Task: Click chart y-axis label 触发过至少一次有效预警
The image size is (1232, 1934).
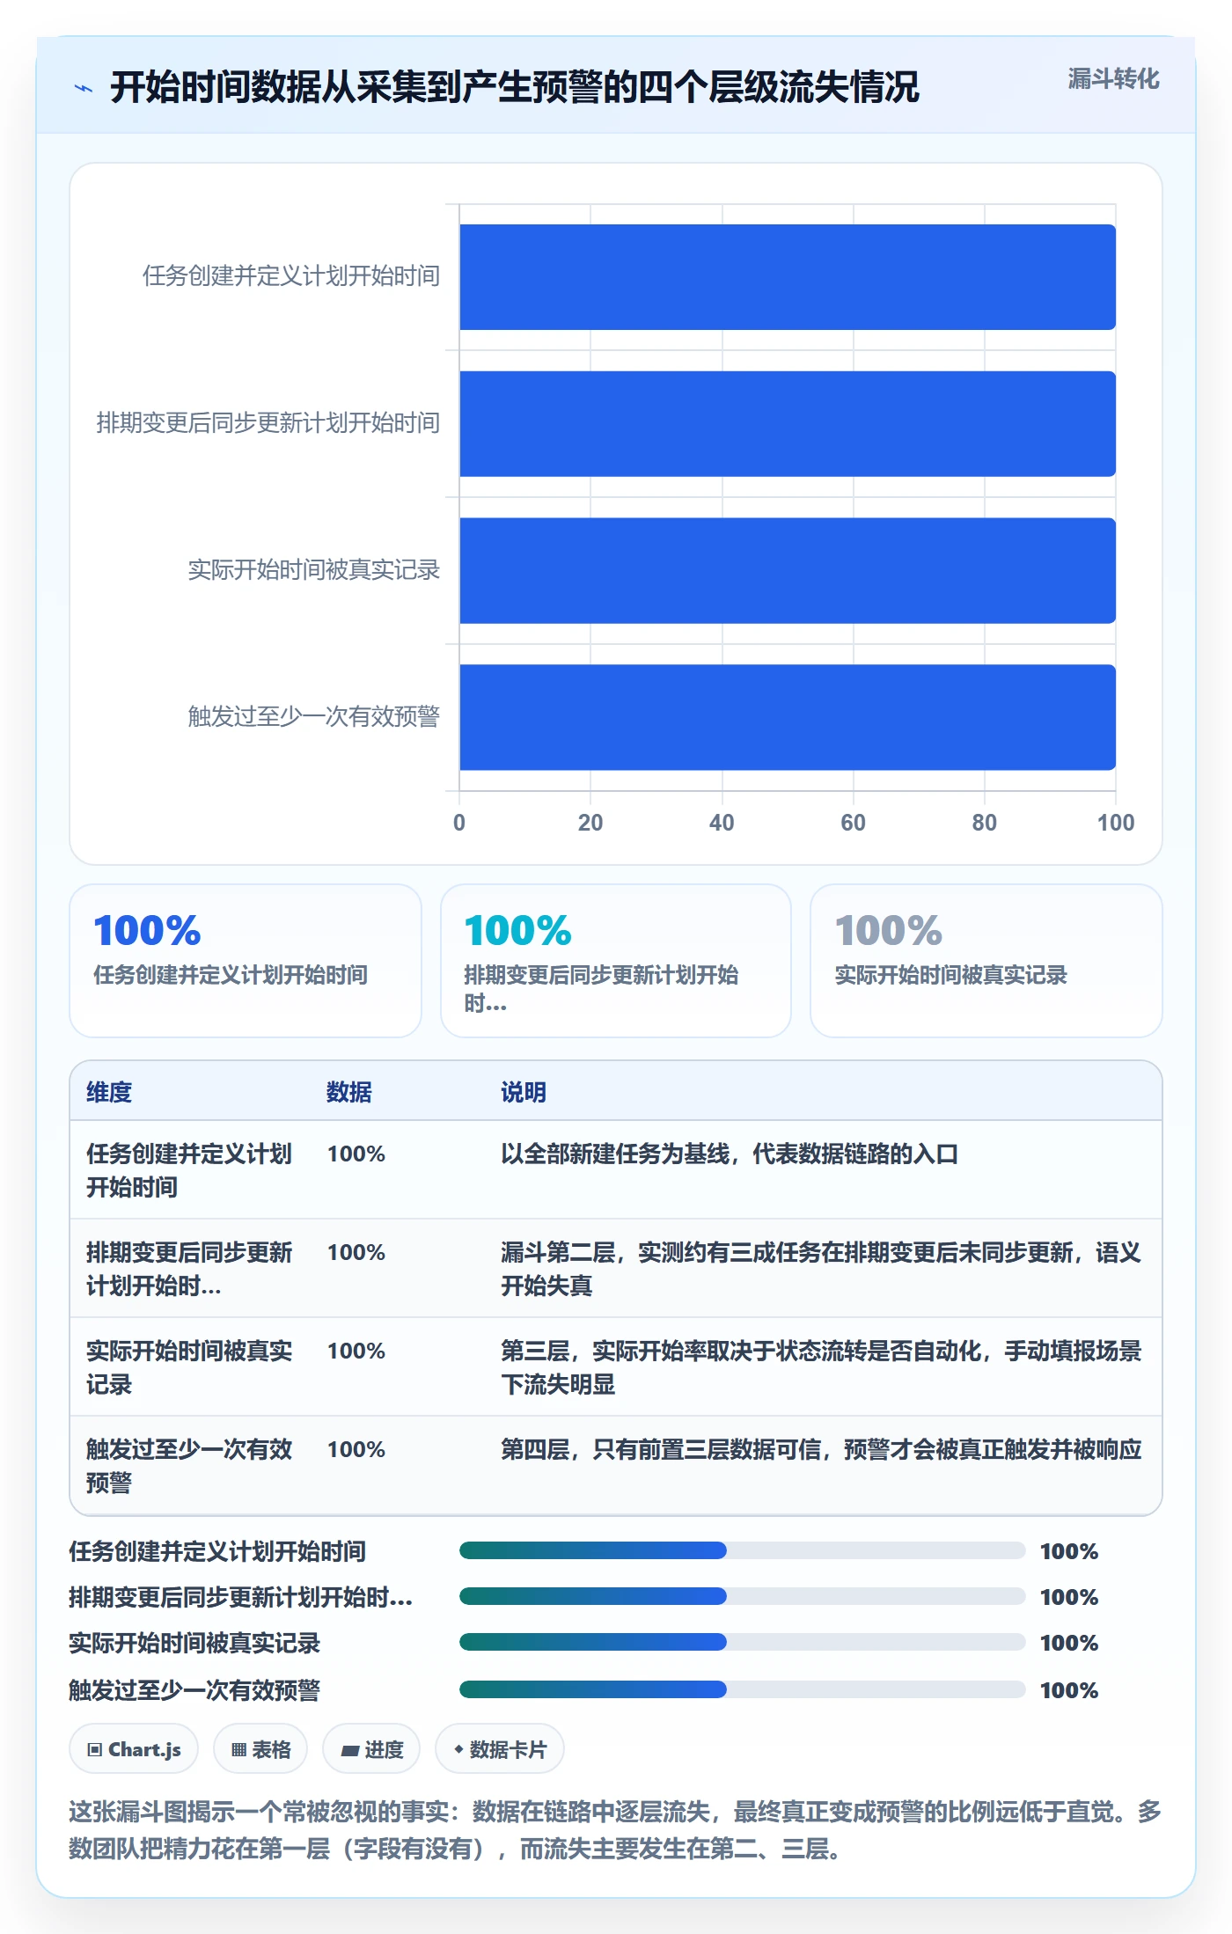Action: click(x=314, y=716)
